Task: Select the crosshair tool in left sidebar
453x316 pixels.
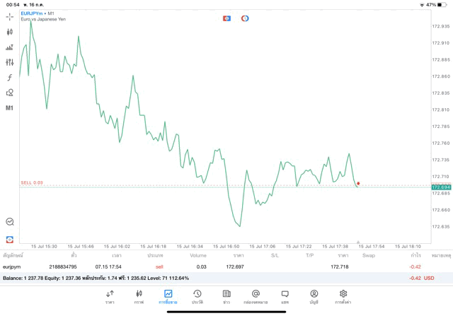Action: tap(10, 16)
